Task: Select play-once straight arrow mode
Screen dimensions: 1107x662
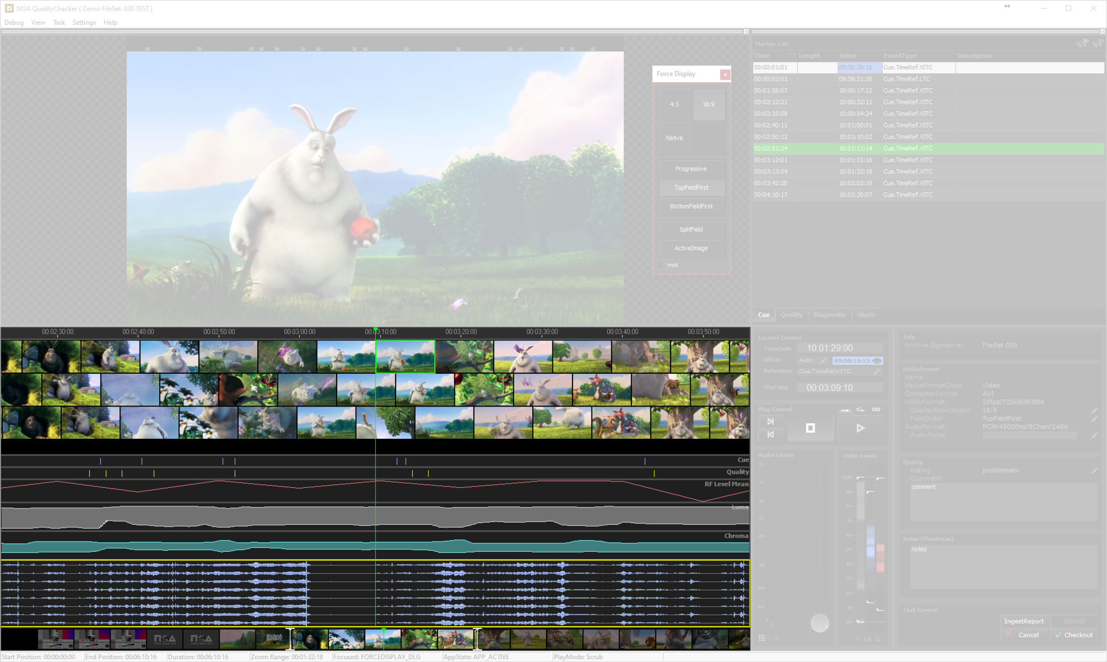Action: [845, 410]
